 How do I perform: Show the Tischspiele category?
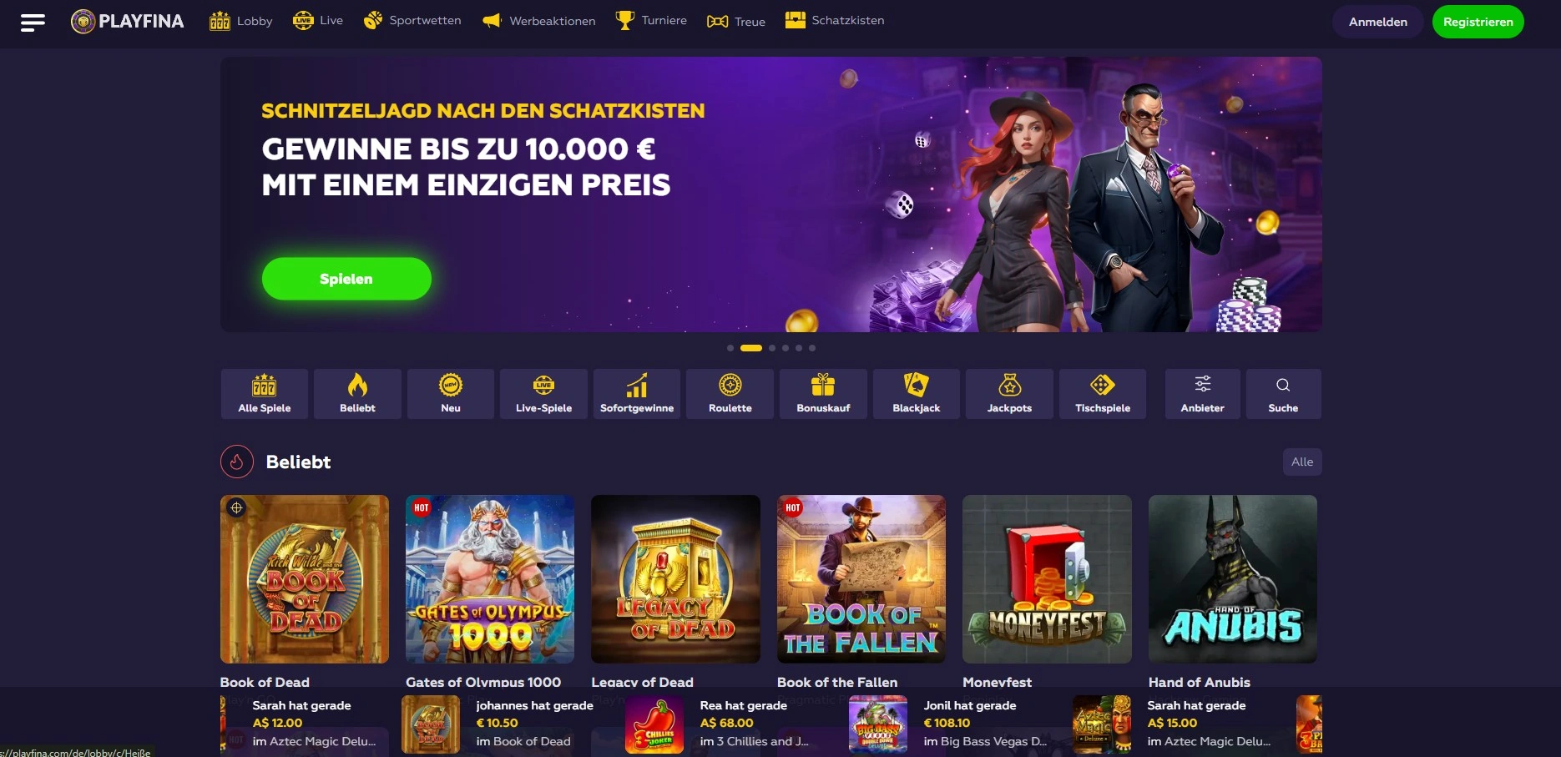[x=1103, y=394]
